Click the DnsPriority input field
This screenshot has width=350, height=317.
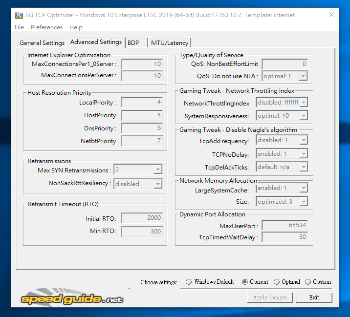(x=142, y=128)
